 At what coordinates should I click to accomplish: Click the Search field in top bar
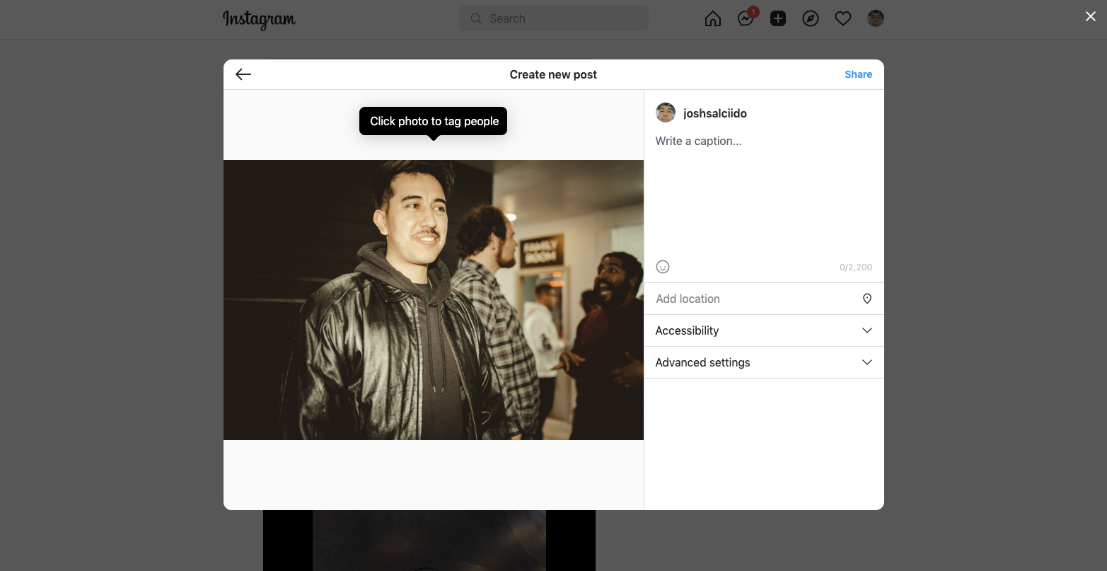(x=554, y=18)
